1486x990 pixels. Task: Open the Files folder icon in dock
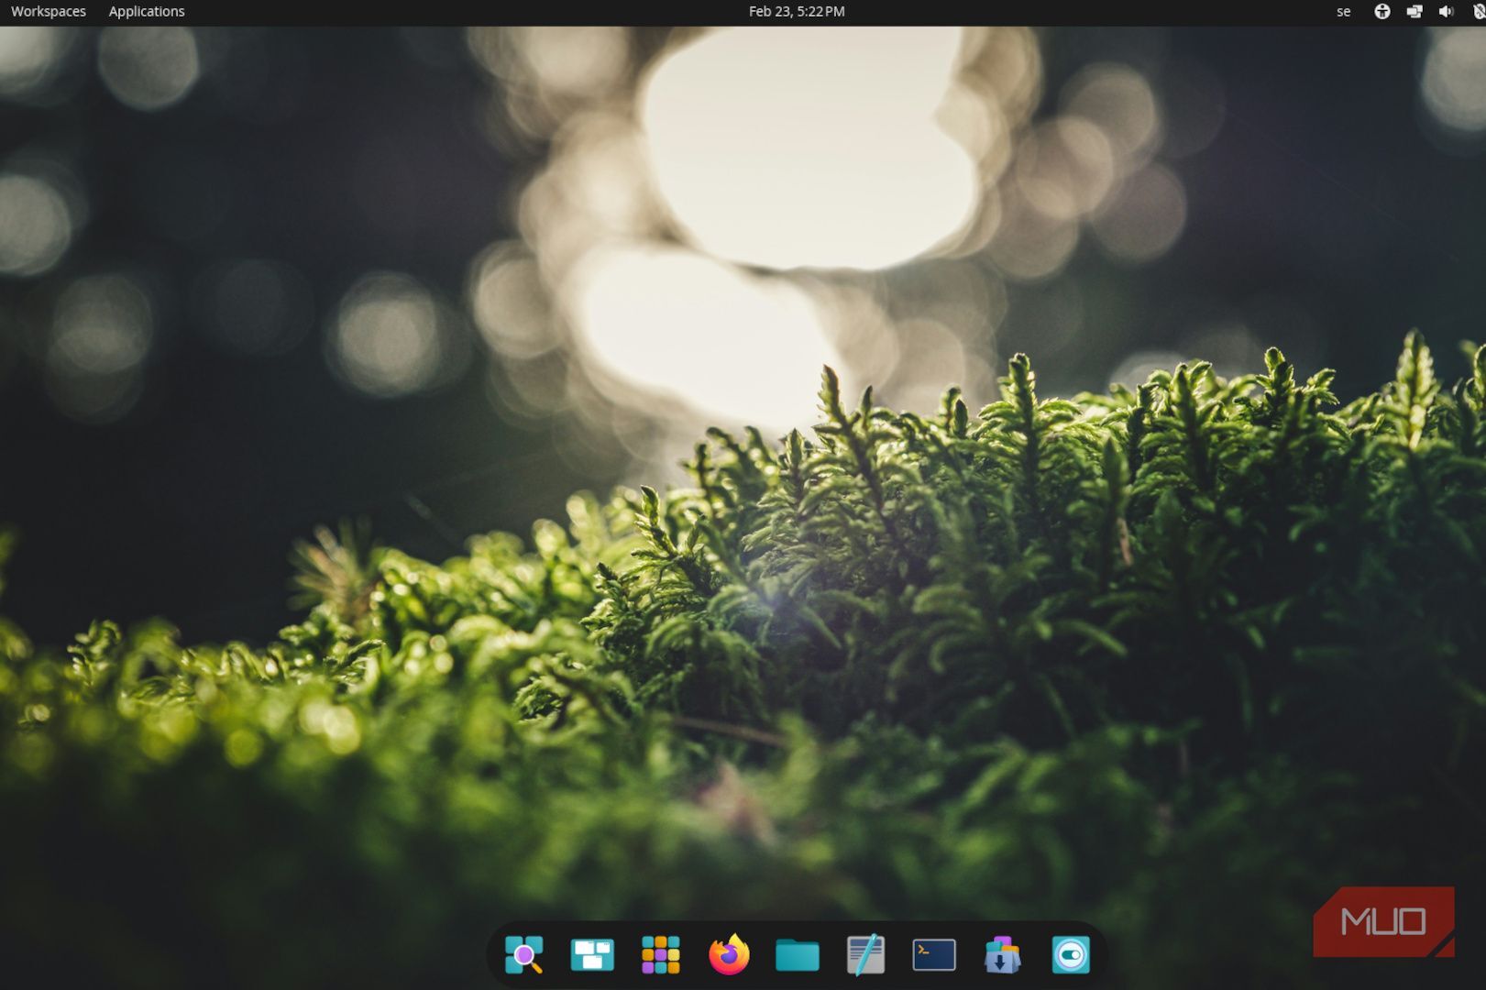point(797,955)
